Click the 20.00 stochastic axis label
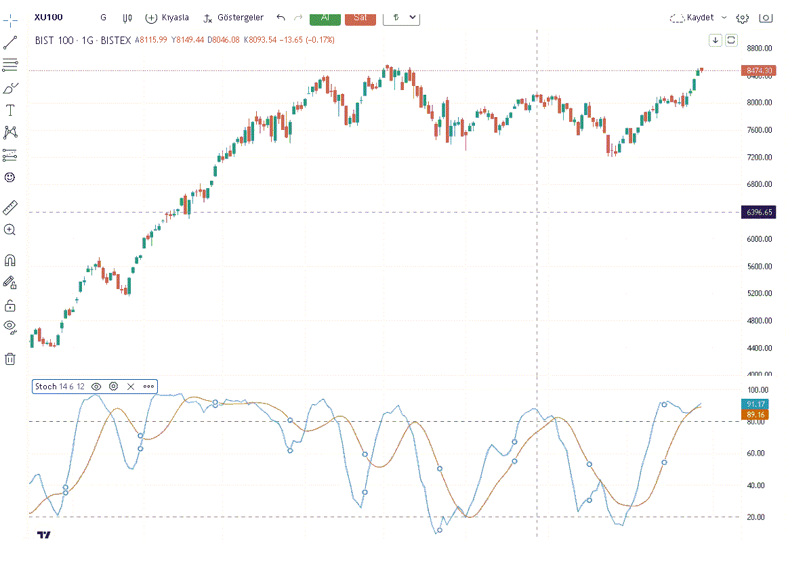The width and height of the screenshot is (786, 587). coord(756,517)
